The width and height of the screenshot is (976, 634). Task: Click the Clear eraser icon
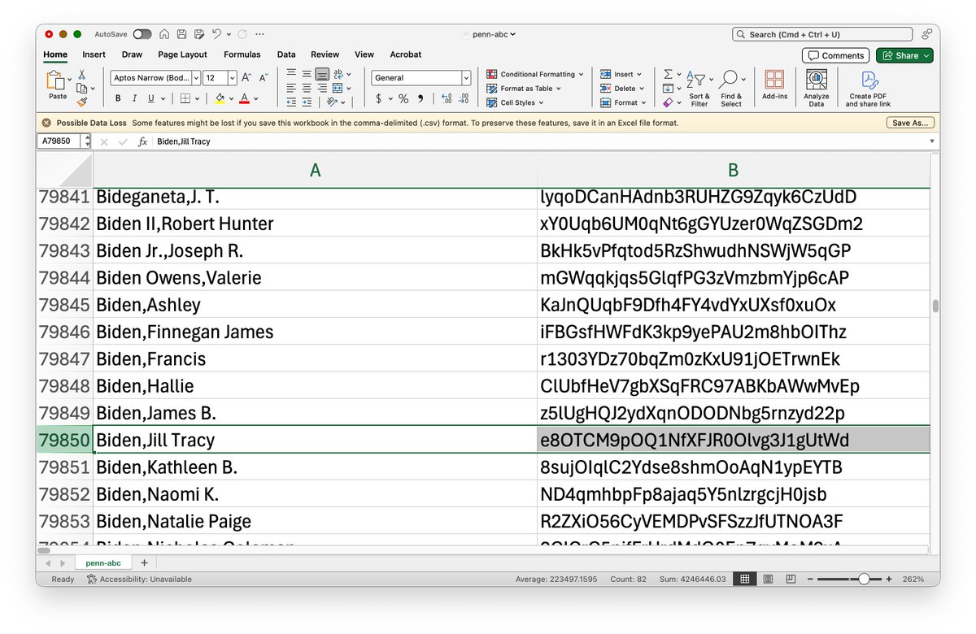[x=668, y=102]
